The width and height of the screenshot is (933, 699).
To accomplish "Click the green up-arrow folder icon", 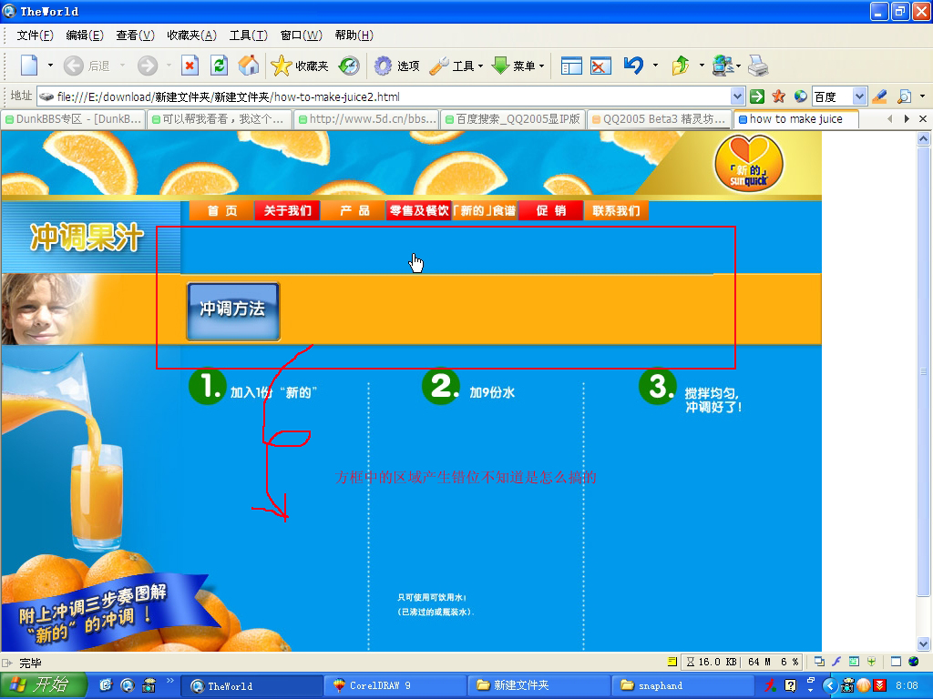I will point(681,66).
